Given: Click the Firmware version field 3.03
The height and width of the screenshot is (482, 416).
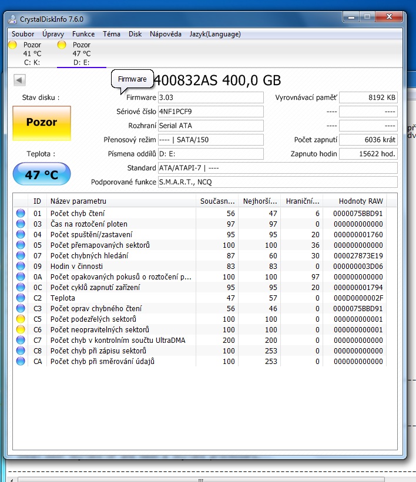Looking at the screenshot, I should coord(210,97).
